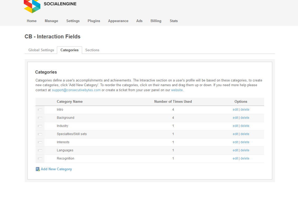The width and height of the screenshot is (298, 216).
Task: Follow the website link in the description
Action: click(x=177, y=90)
